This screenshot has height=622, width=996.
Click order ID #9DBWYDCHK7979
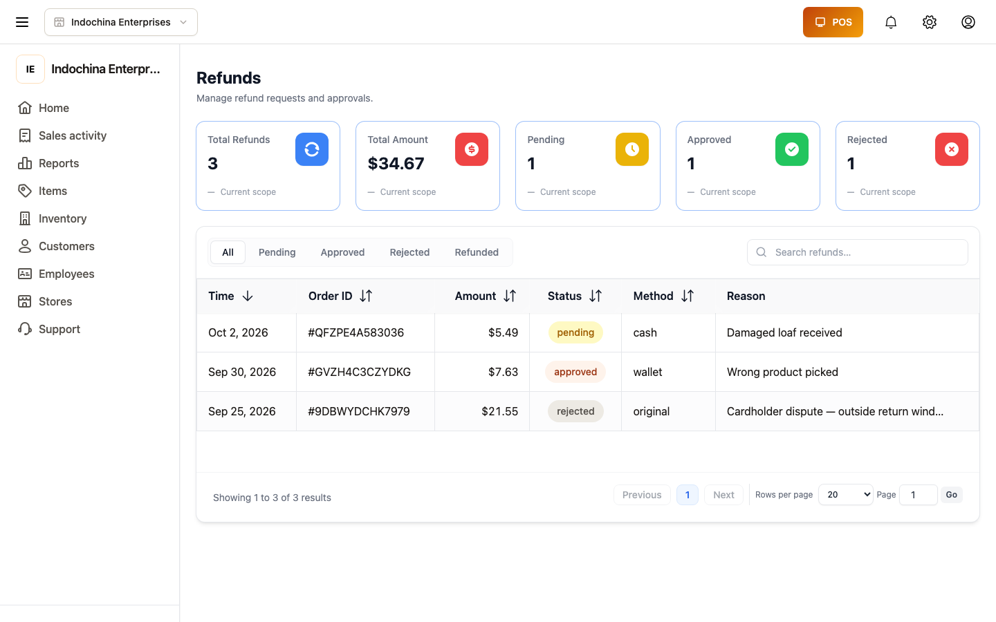pyautogui.click(x=358, y=411)
